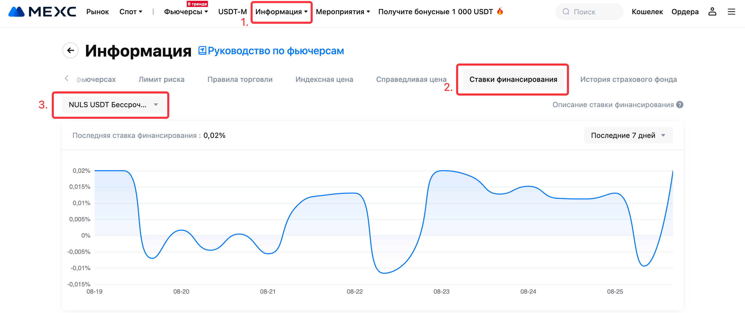Click the back arrow button beside Информация

coord(70,50)
